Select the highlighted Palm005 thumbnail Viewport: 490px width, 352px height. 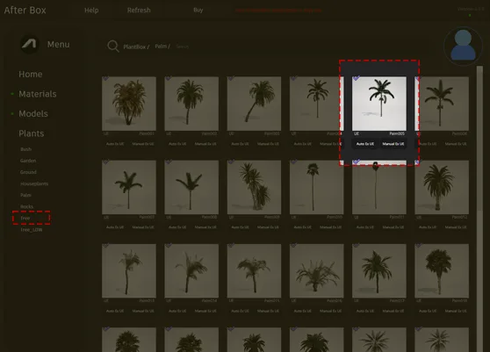(379, 104)
